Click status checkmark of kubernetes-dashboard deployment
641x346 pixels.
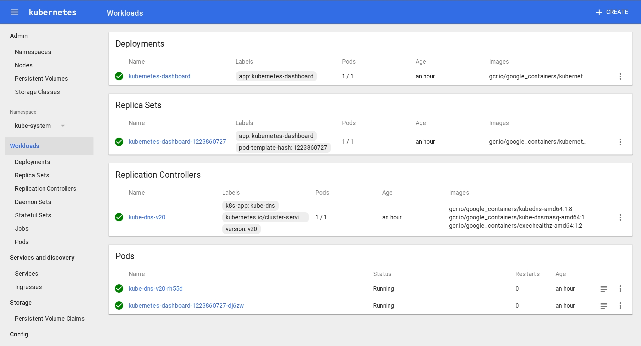tap(119, 76)
